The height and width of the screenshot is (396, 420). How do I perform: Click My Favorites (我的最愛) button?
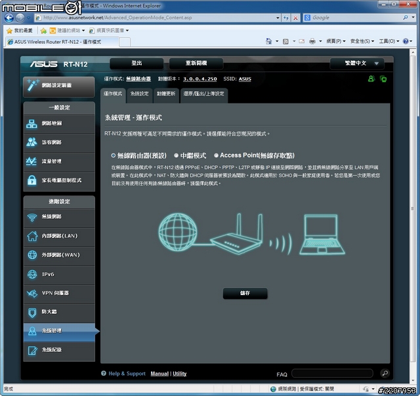point(20,31)
